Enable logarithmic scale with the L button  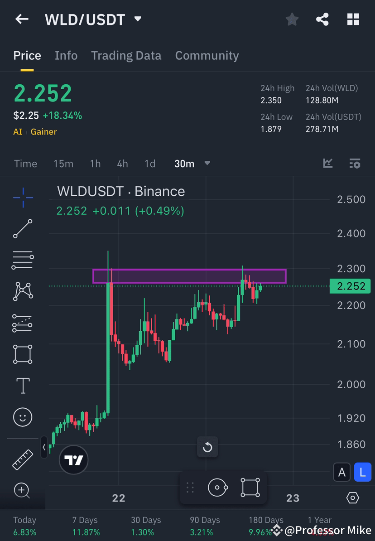(x=362, y=472)
